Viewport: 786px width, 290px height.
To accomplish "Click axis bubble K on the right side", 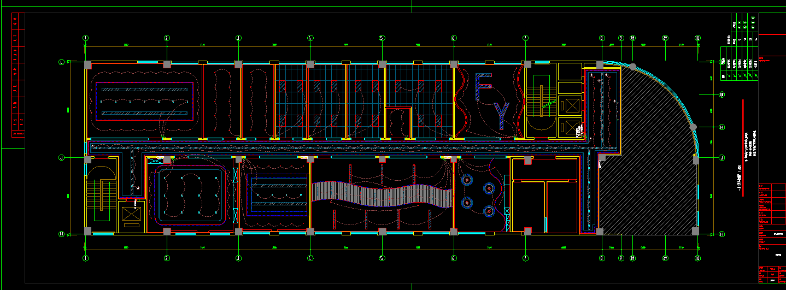I will tap(722, 127).
